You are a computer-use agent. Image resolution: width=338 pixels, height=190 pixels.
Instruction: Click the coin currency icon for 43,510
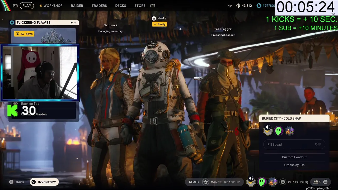coord(238,6)
